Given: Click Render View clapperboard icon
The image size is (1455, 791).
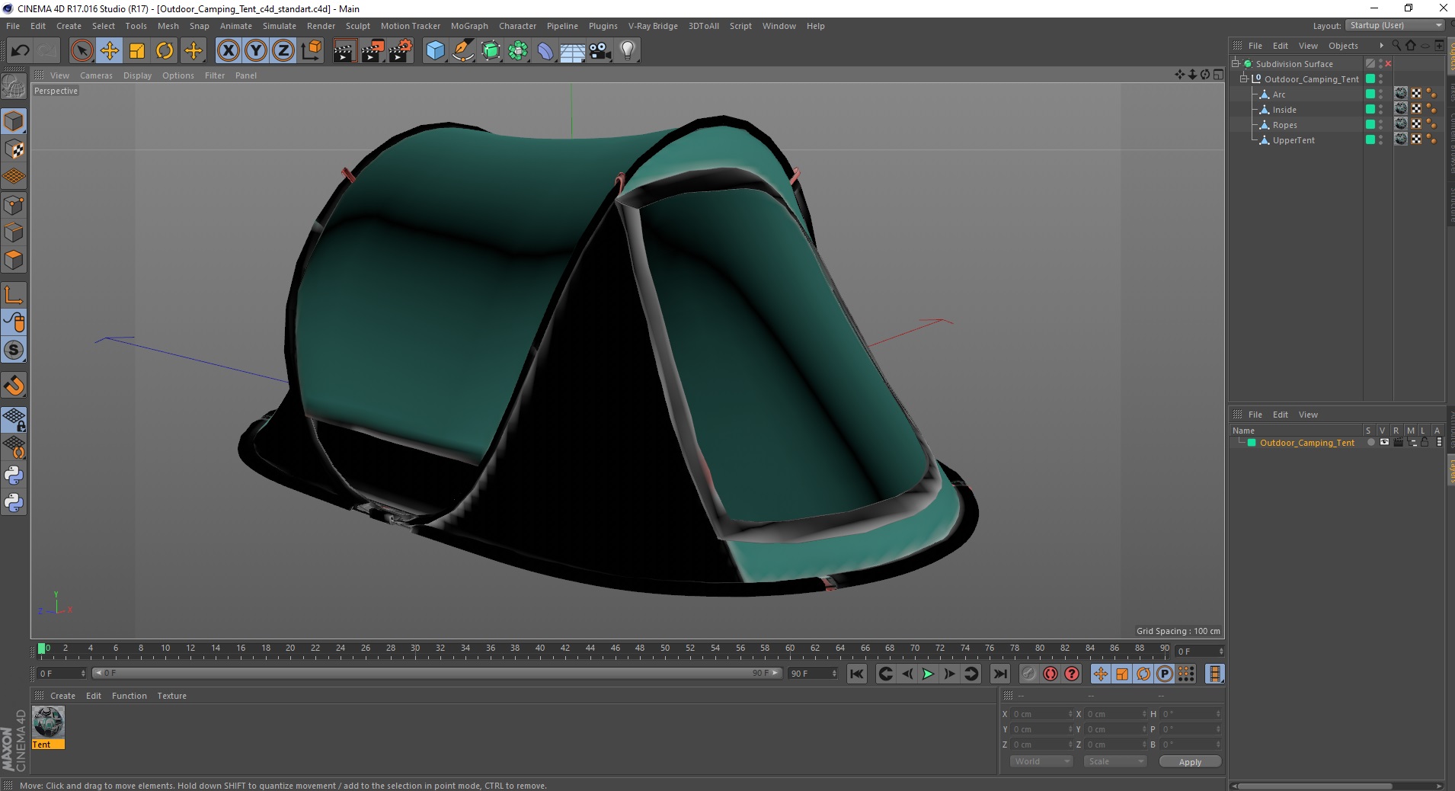Looking at the screenshot, I should click(x=344, y=51).
